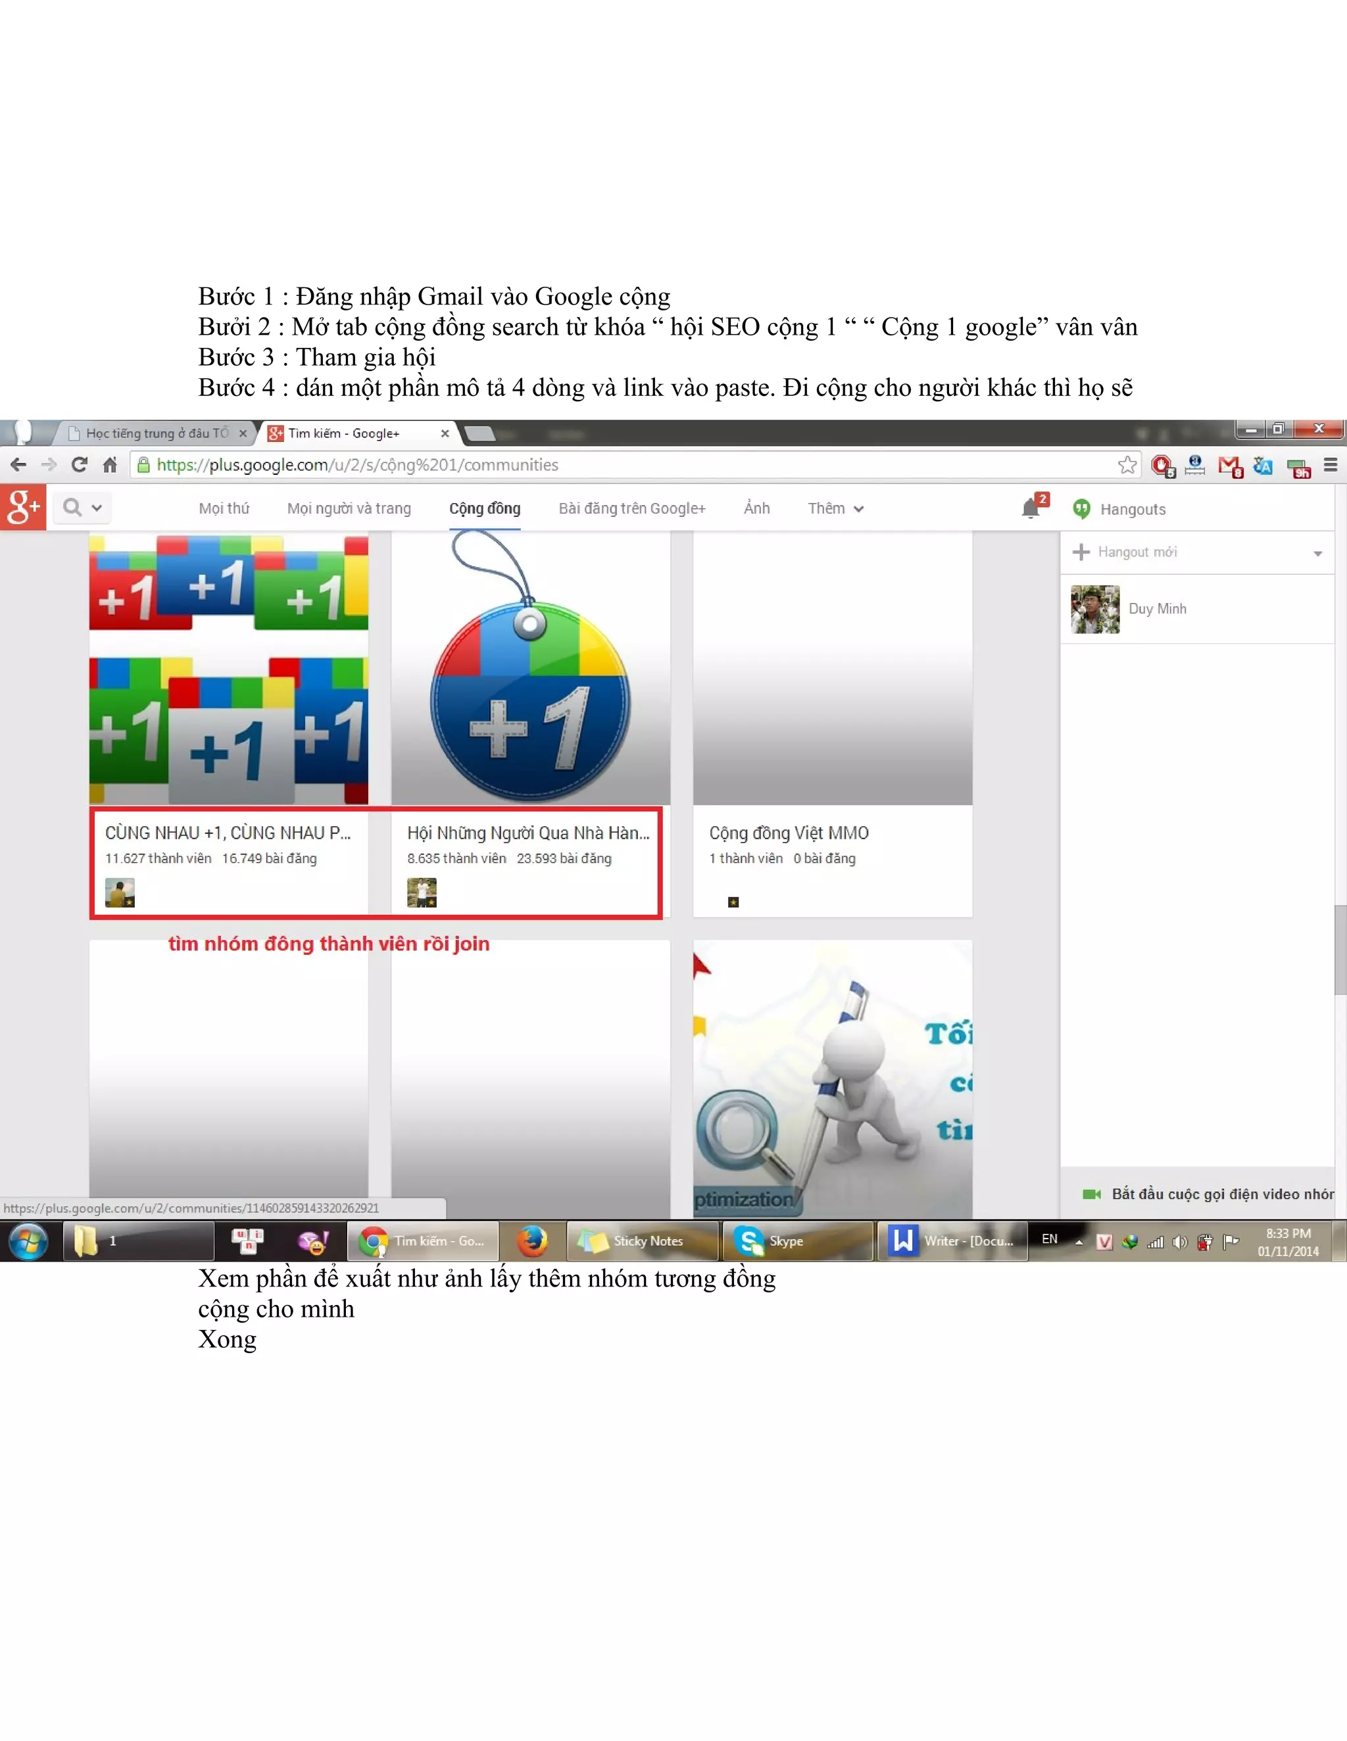
Task: Open Bài đăng trên Google+ tab
Action: pos(632,508)
